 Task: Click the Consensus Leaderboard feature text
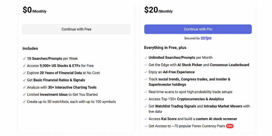coord(229,65)
